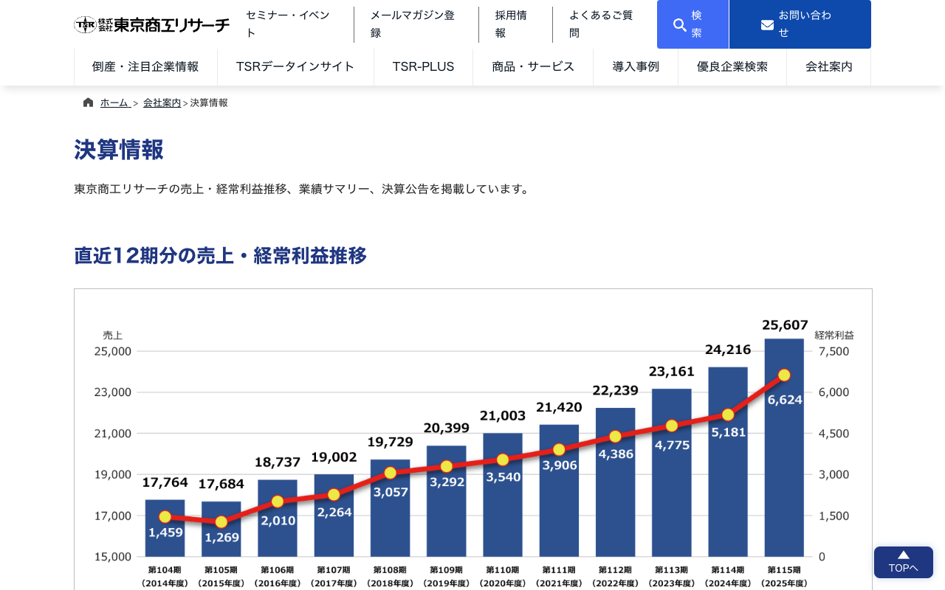The width and height of the screenshot is (945, 590).
Task: Open 優良企業検索 menu item
Action: tap(732, 66)
